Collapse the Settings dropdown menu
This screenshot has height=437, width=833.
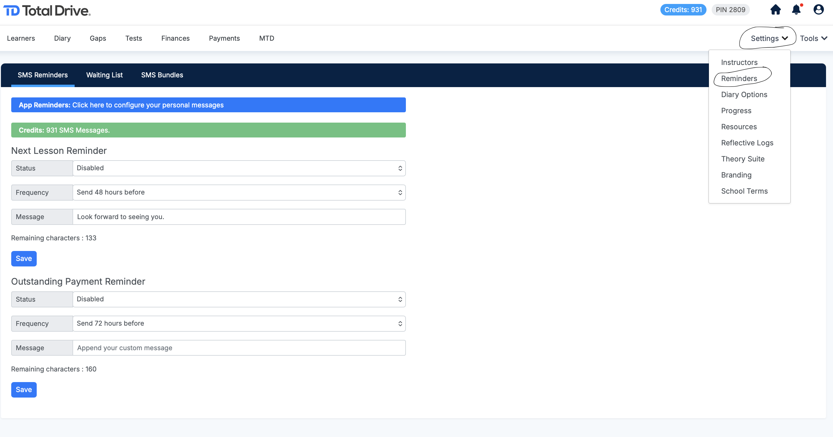769,38
